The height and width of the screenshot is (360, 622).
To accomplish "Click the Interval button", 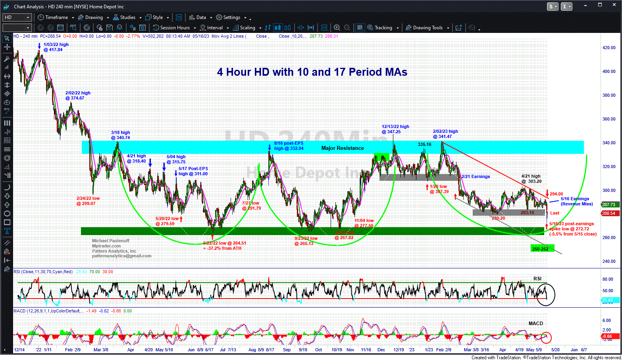I will [x=212, y=28].
